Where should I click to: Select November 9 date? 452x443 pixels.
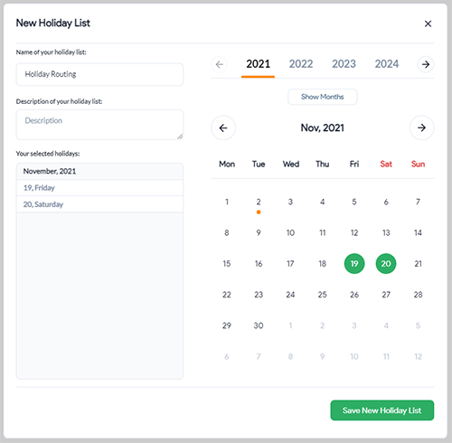pos(259,232)
